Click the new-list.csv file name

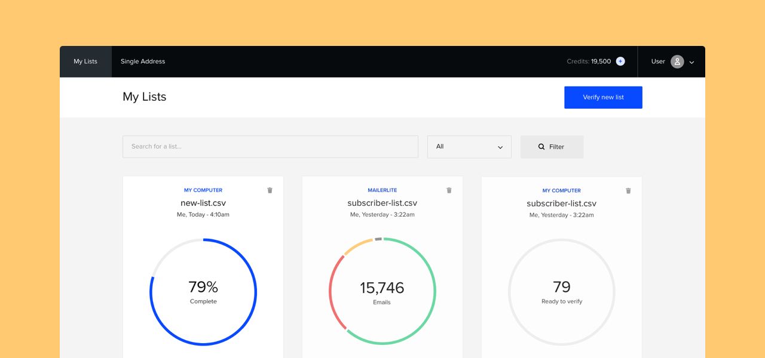[203, 203]
